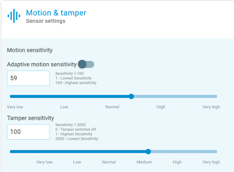Set motion slider to Very low label
The height and width of the screenshot is (172, 234).
pyautogui.click(x=15, y=107)
